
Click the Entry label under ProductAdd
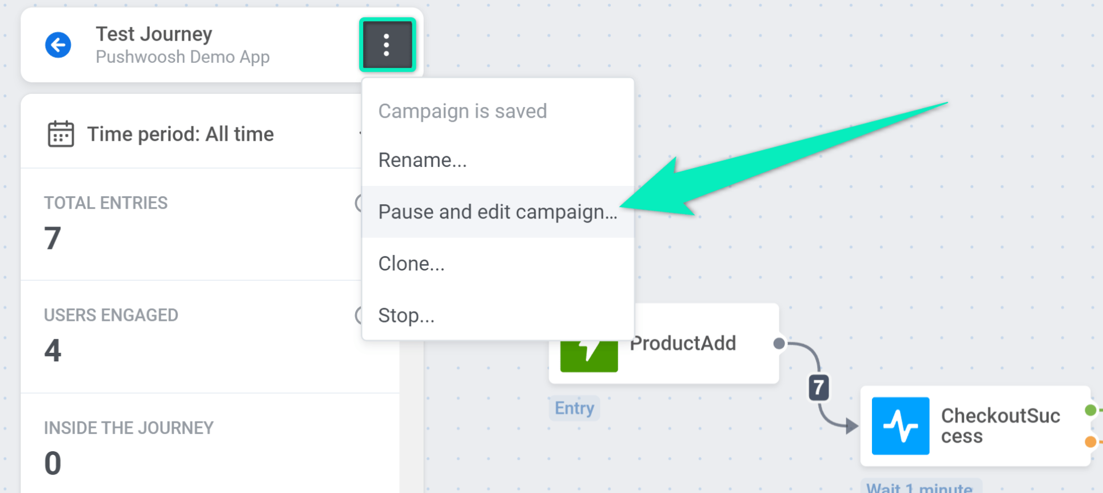point(574,408)
